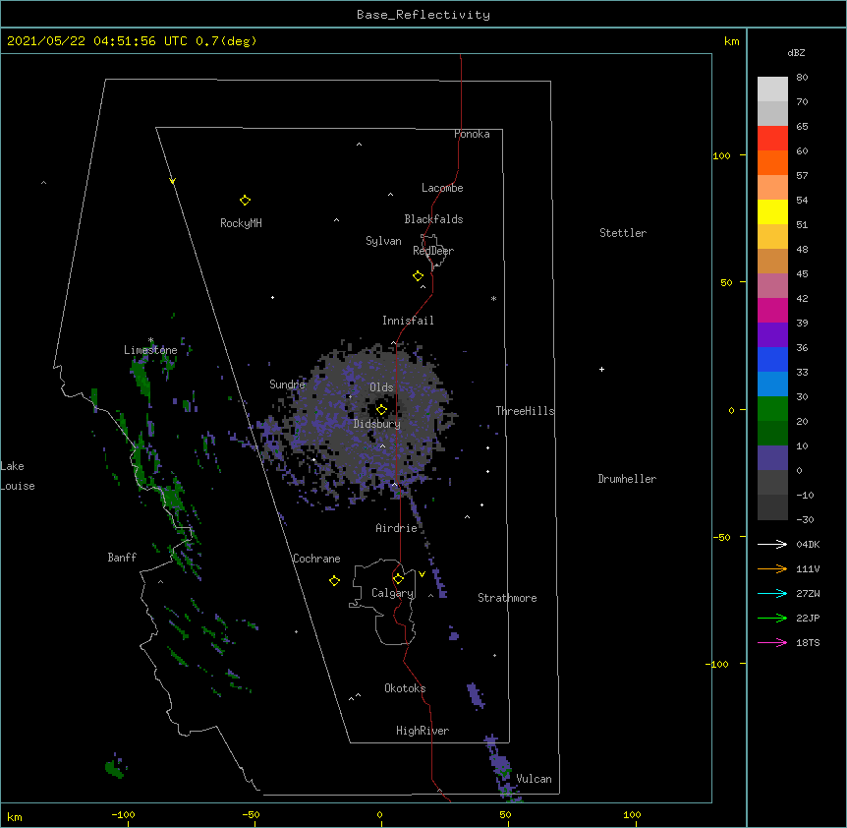The width and height of the screenshot is (847, 828).
Task: Click the Didsbury town label
Action: tap(377, 424)
